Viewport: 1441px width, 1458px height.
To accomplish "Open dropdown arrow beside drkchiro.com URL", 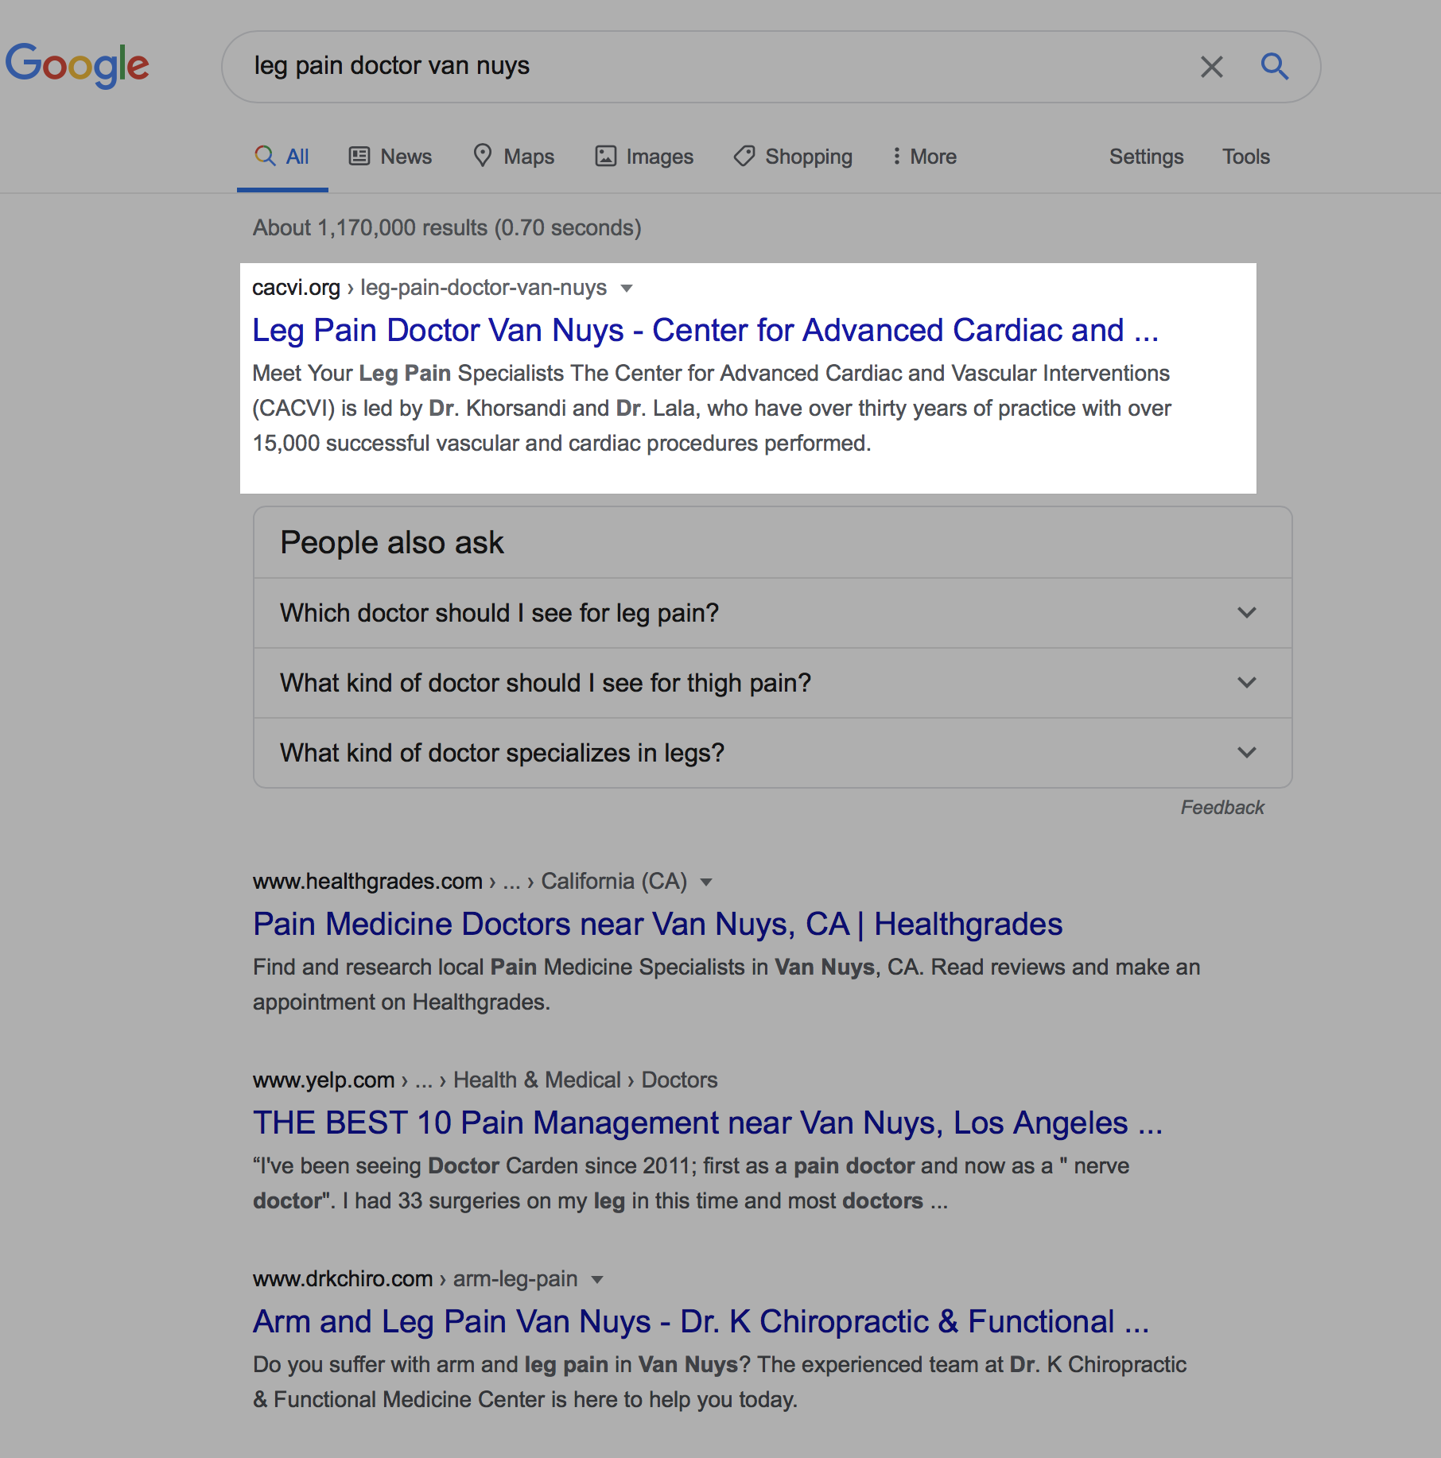I will tap(598, 1279).
